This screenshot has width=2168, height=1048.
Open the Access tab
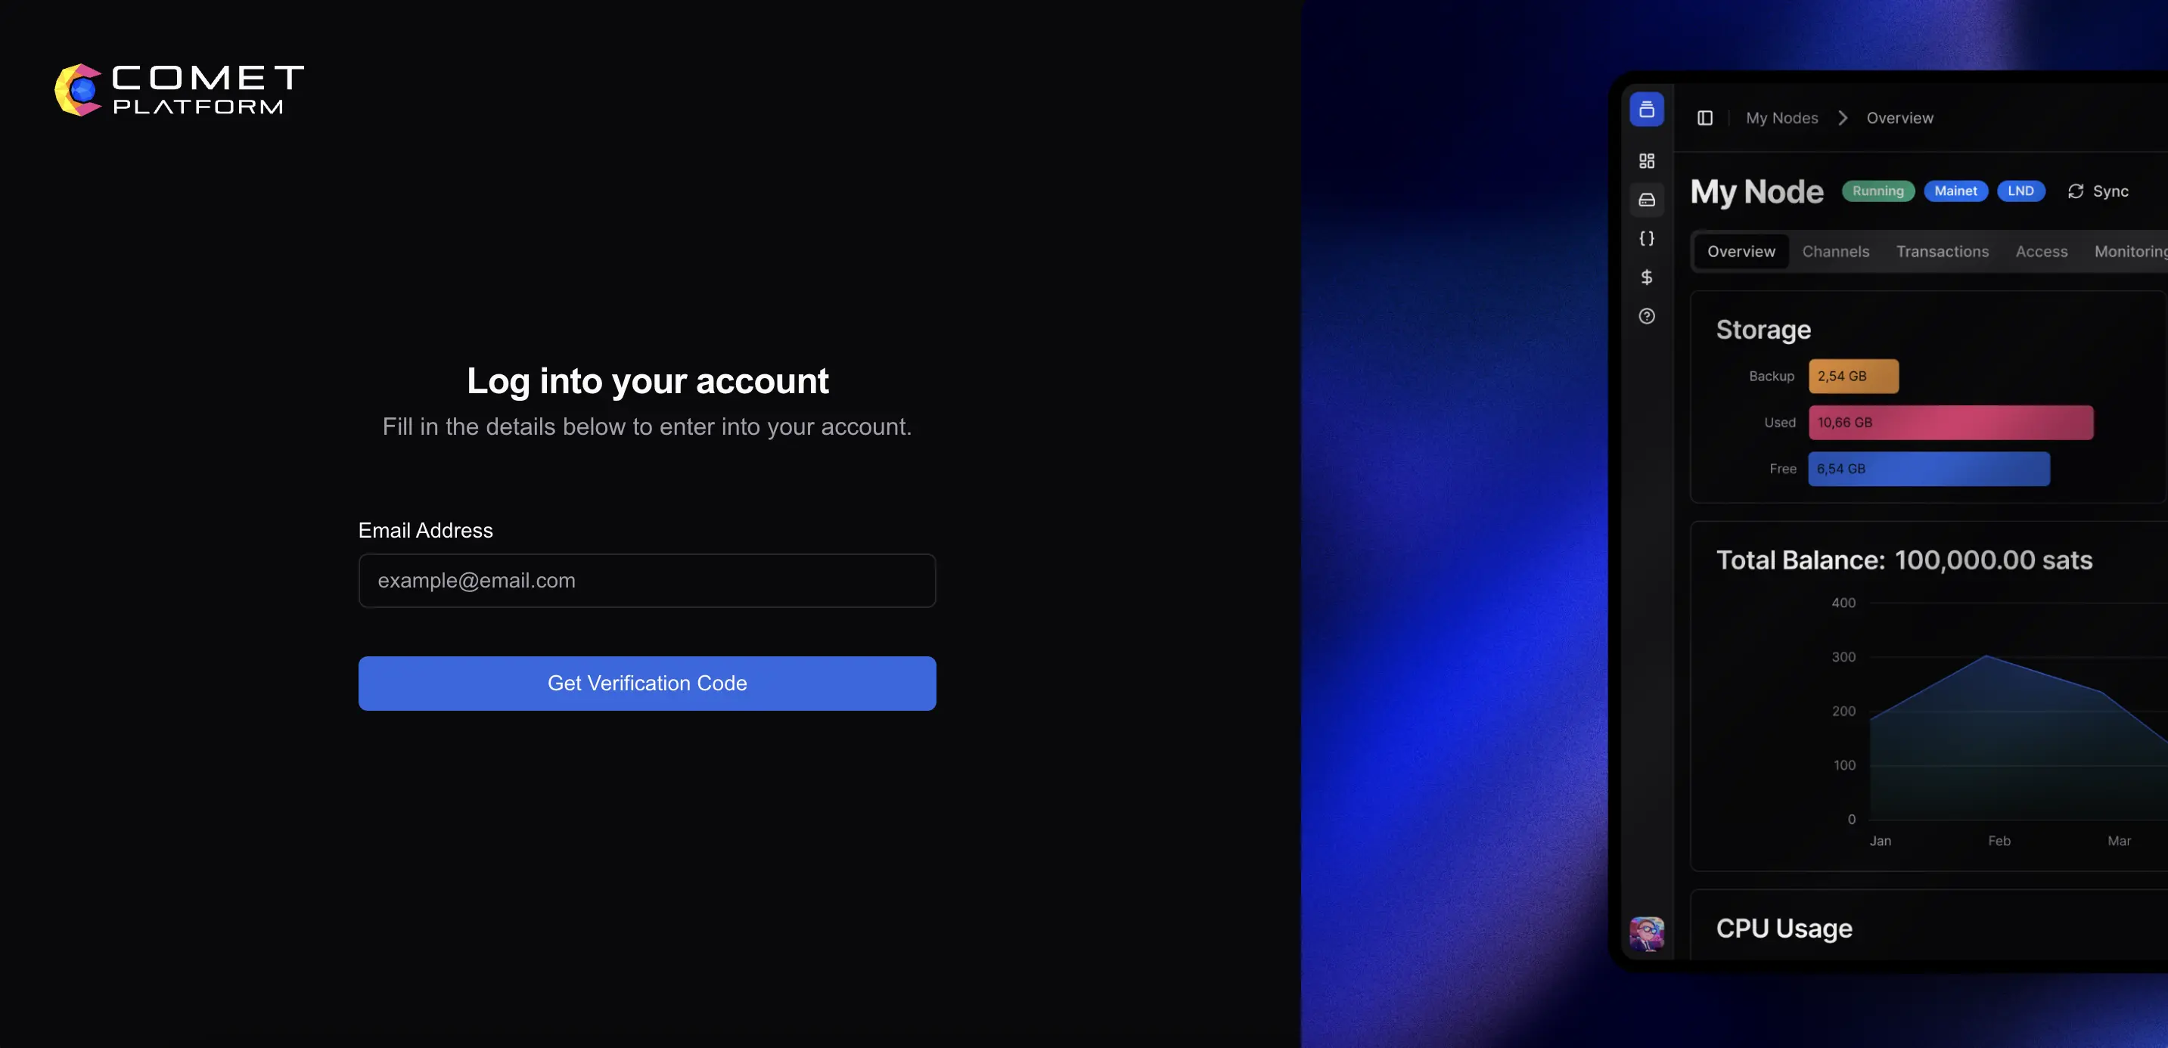(x=2041, y=252)
